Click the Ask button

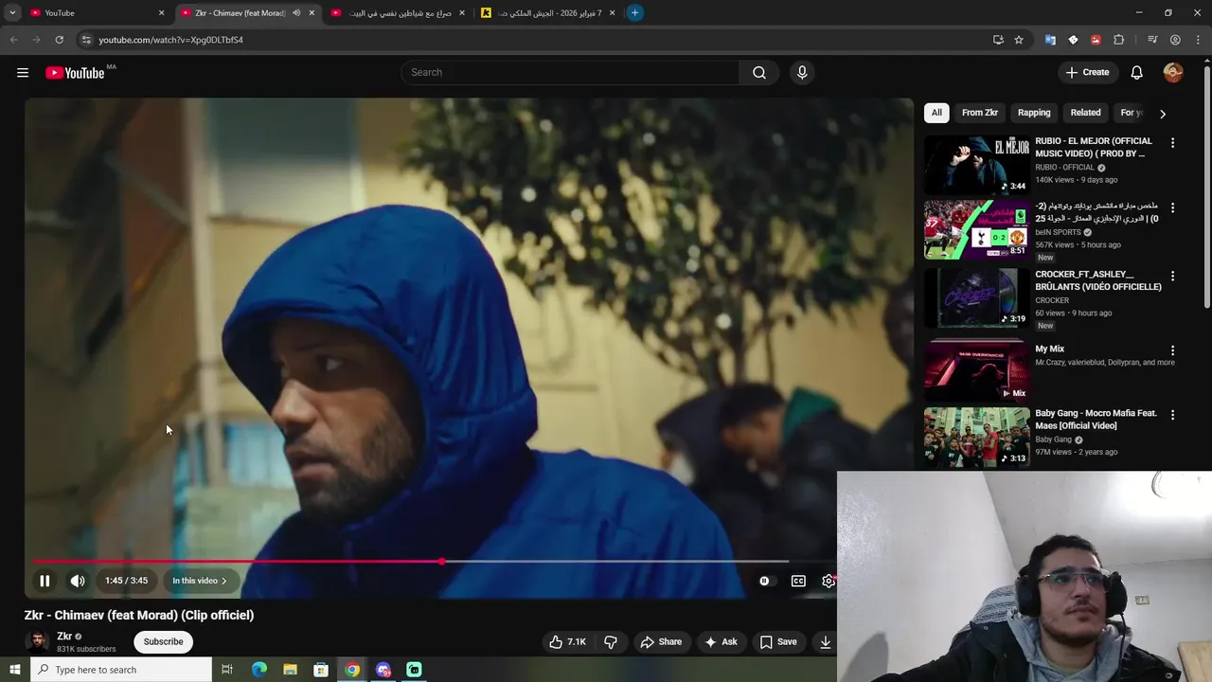[721, 642]
